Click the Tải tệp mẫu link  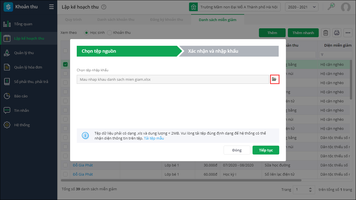pyautogui.click(x=154, y=138)
